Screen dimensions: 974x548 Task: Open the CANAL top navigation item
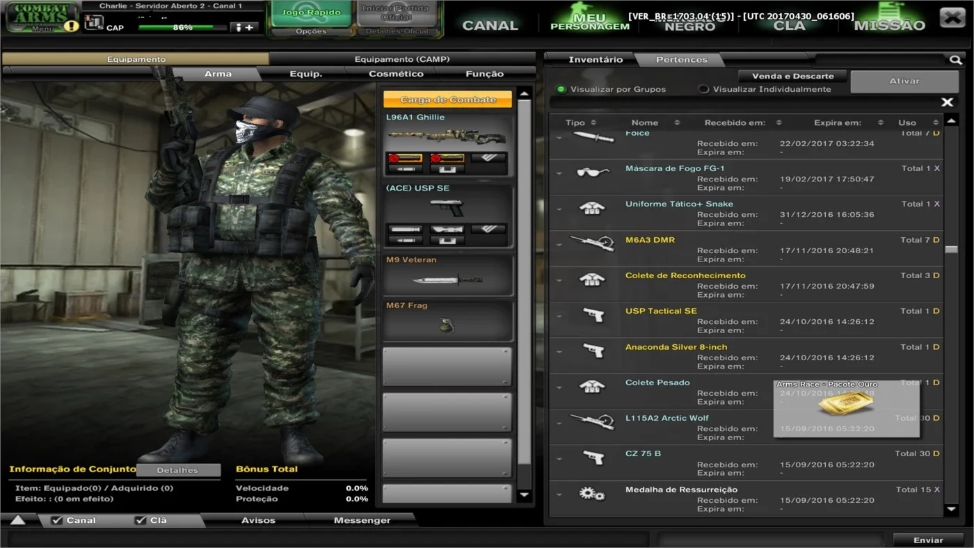pos(490,25)
